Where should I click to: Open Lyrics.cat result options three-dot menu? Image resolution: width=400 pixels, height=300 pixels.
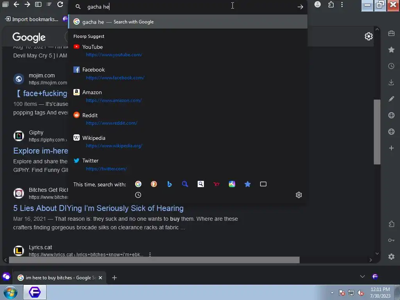coord(150,254)
